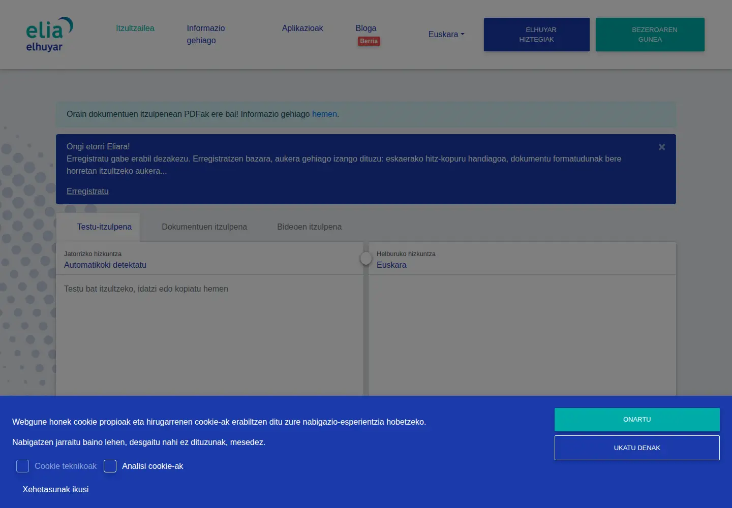Screen dimensions: 732x508
Task: Open the Itzultzailea menu item
Action: tap(135, 28)
